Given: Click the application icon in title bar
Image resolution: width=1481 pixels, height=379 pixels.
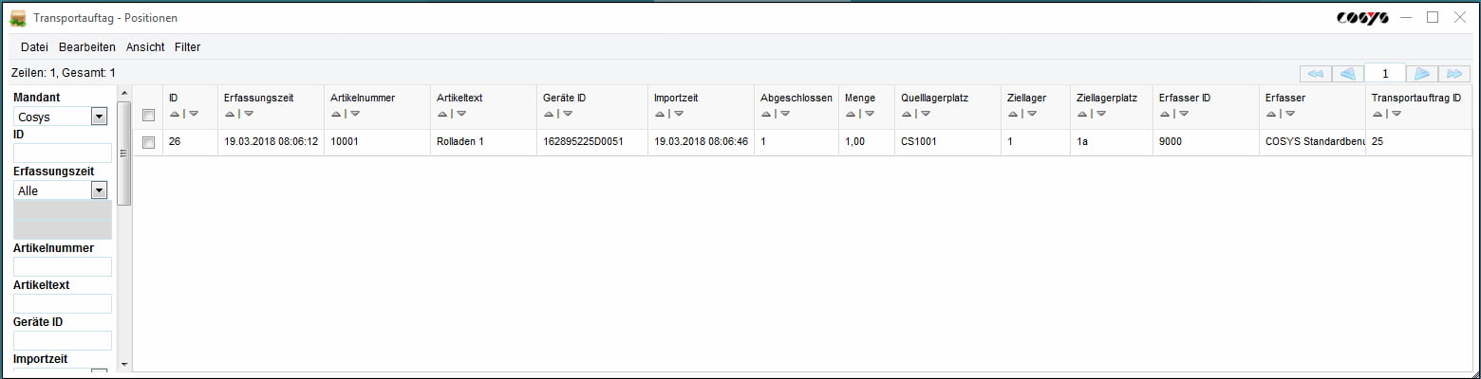Looking at the screenshot, I should click(x=17, y=17).
